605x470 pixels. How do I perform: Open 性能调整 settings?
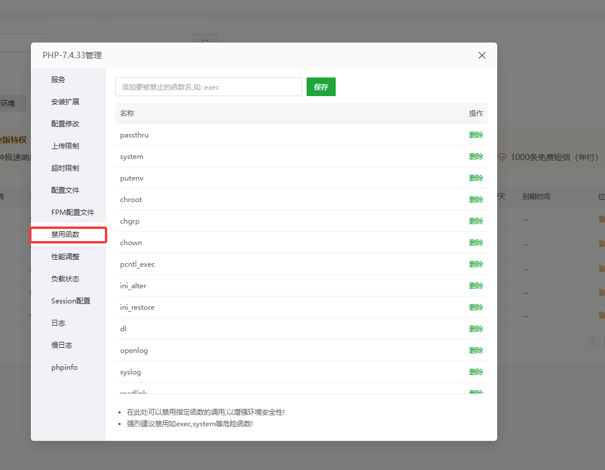(x=65, y=257)
